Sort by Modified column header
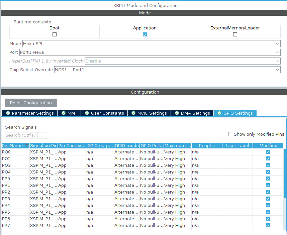 pos(268,145)
